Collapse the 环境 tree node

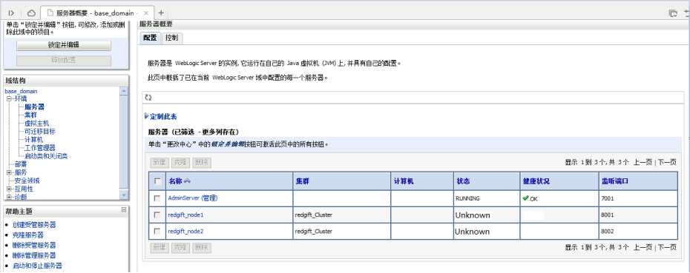click(9, 98)
